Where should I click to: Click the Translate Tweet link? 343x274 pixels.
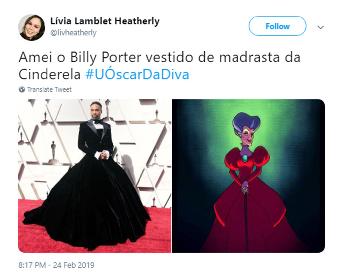(x=49, y=89)
